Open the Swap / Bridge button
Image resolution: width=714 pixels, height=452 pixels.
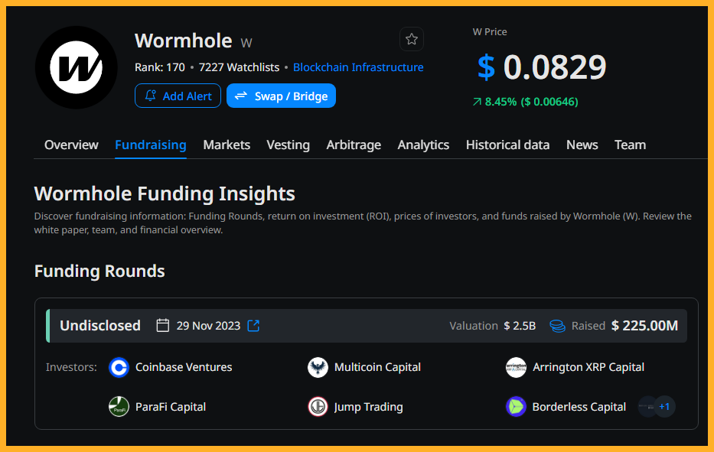pyautogui.click(x=281, y=96)
